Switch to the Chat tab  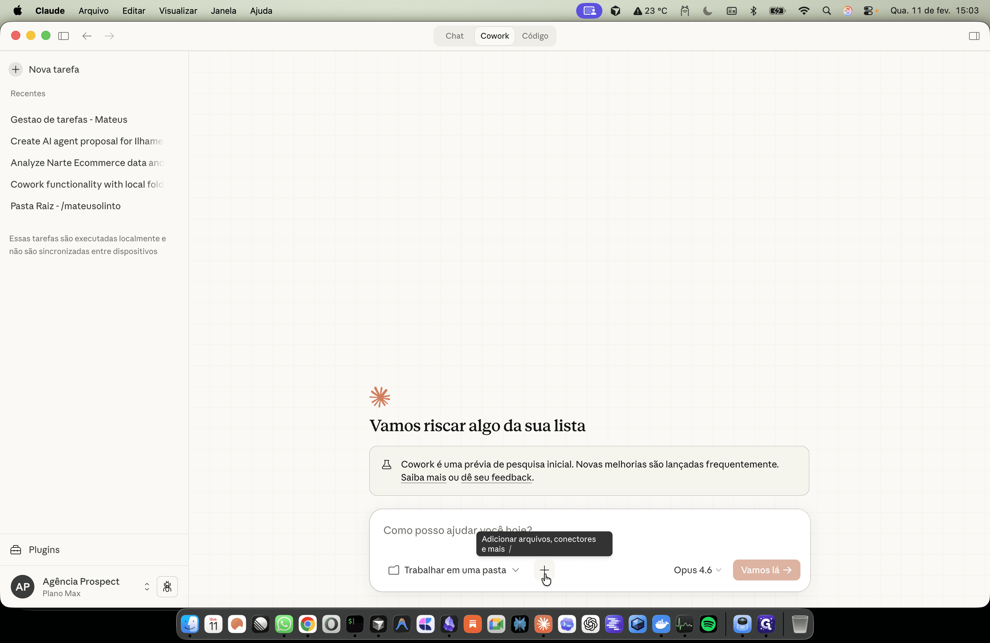[454, 36]
